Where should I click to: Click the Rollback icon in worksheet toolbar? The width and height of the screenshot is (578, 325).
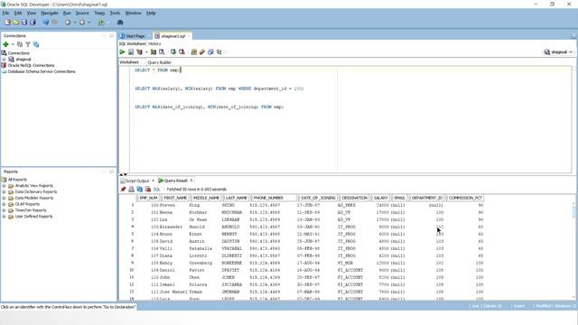(x=182, y=52)
